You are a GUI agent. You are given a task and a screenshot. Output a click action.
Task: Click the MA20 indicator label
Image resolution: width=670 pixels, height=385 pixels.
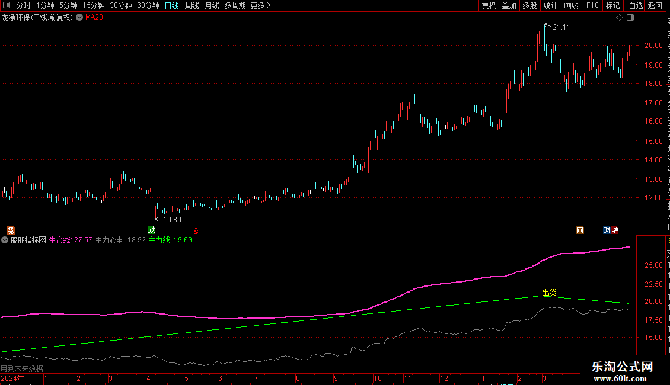(x=95, y=18)
